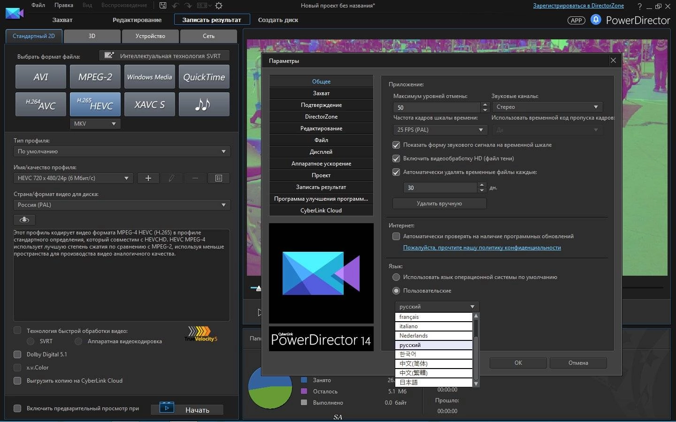Click the edit profile pencil icon
The height and width of the screenshot is (422, 676).
(x=172, y=178)
